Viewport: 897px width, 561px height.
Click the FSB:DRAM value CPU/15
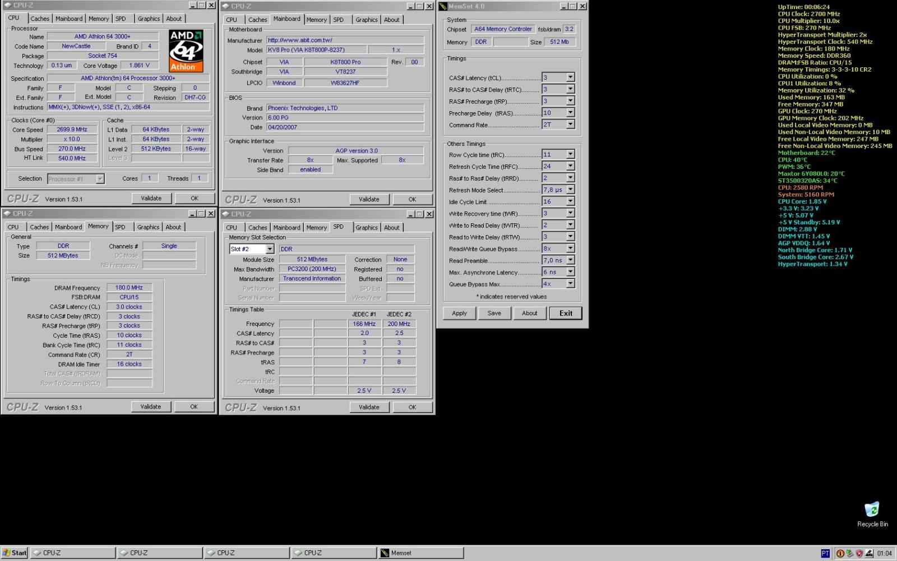(x=129, y=297)
